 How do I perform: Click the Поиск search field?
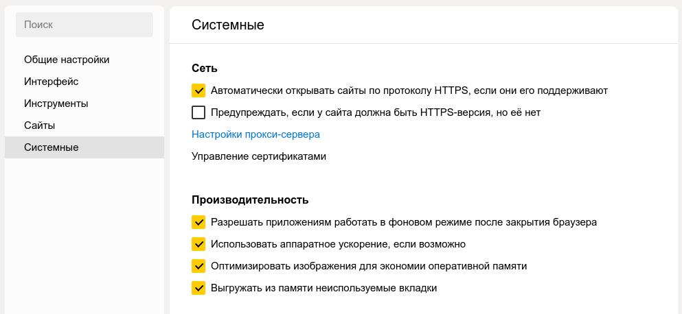[x=84, y=25]
